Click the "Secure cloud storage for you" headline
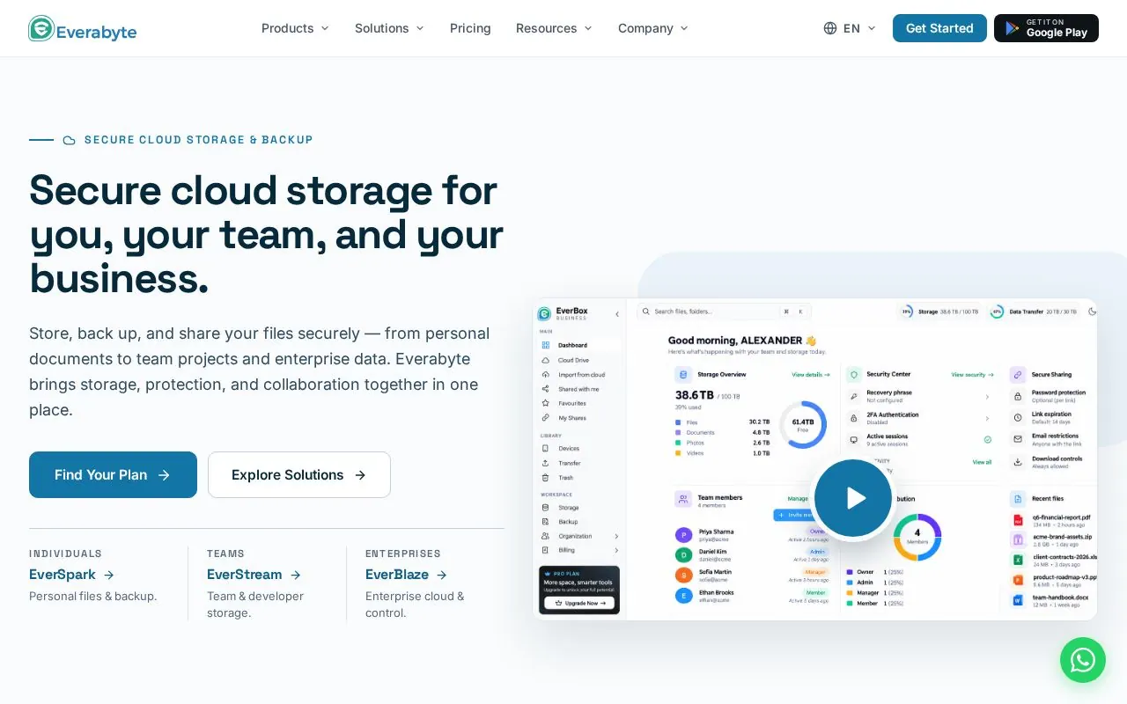Image resolution: width=1127 pixels, height=704 pixels. coord(266,234)
